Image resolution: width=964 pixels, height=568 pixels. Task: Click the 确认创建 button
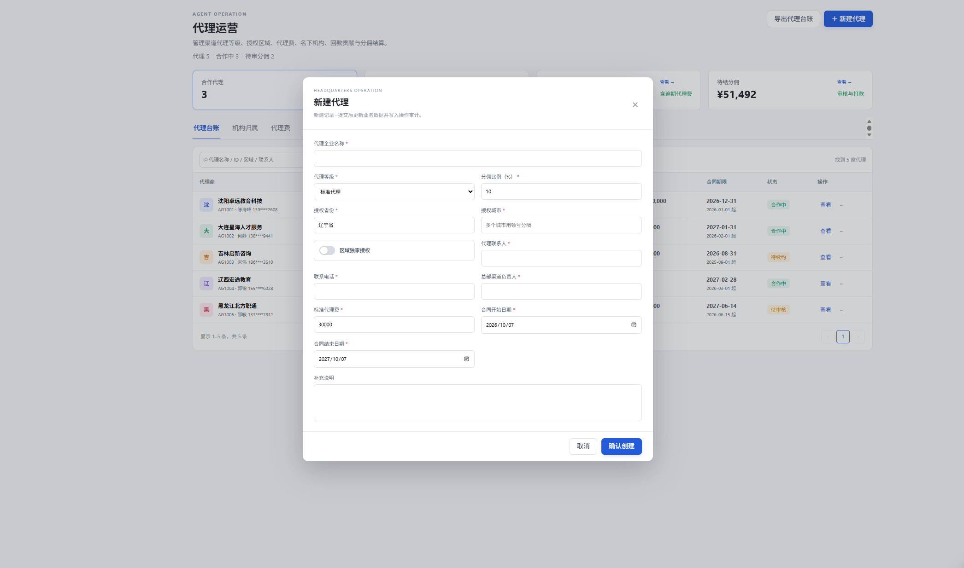click(x=621, y=446)
